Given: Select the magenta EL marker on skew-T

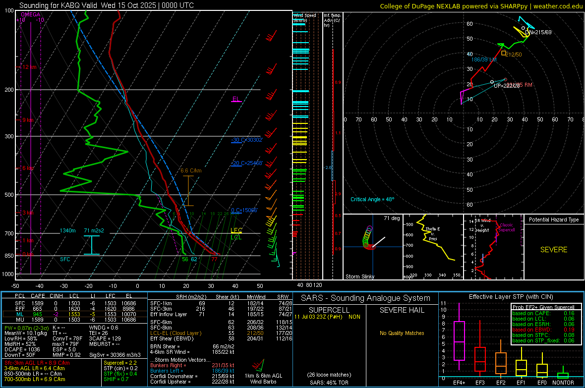Looking at the screenshot, I should tap(236, 99).
